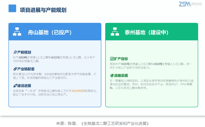Screen dimensions: 205x127
Task: Click the link icon next to 产业链配套
Action: tap(15, 69)
